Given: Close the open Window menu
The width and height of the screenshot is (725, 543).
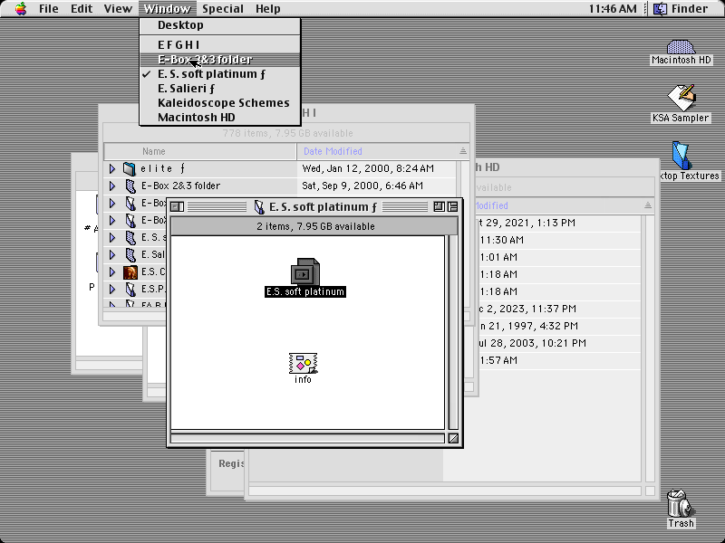Looking at the screenshot, I should (x=167, y=8).
